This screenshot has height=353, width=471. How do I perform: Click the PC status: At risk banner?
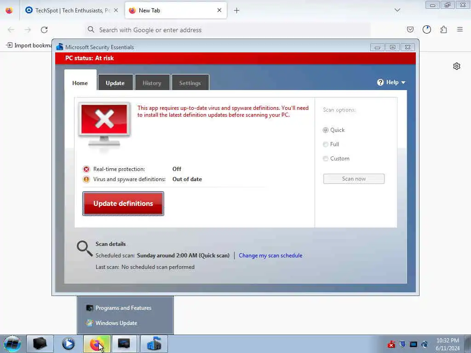coord(235,58)
